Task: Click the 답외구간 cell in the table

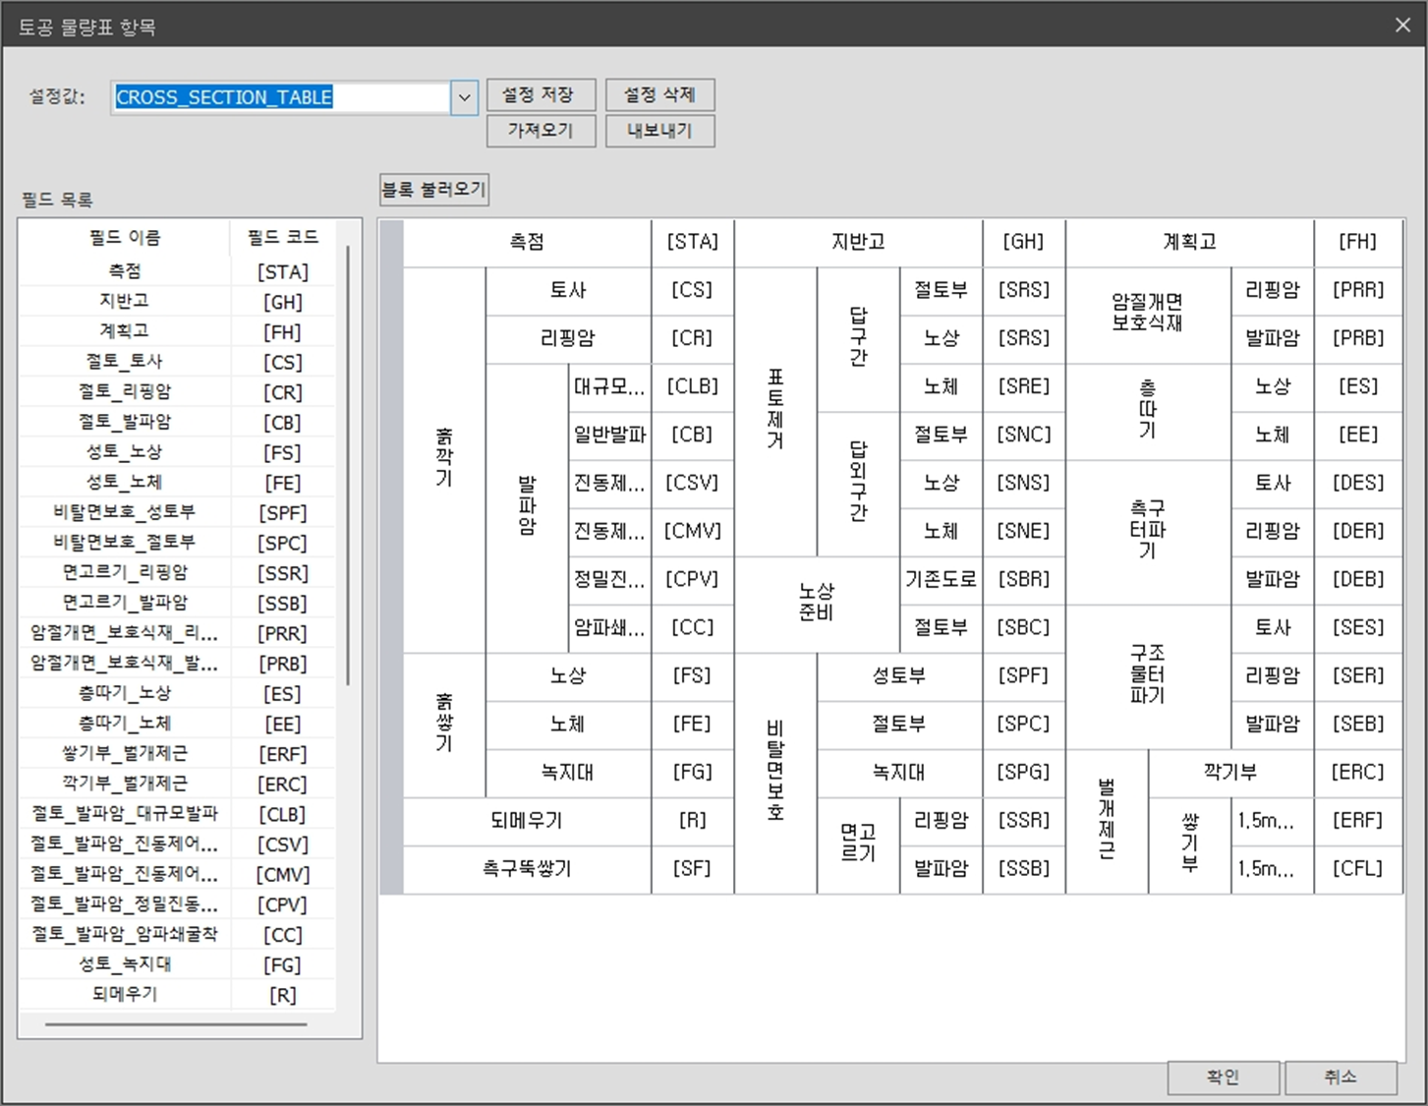Action: pyautogui.click(x=858, y=483)
